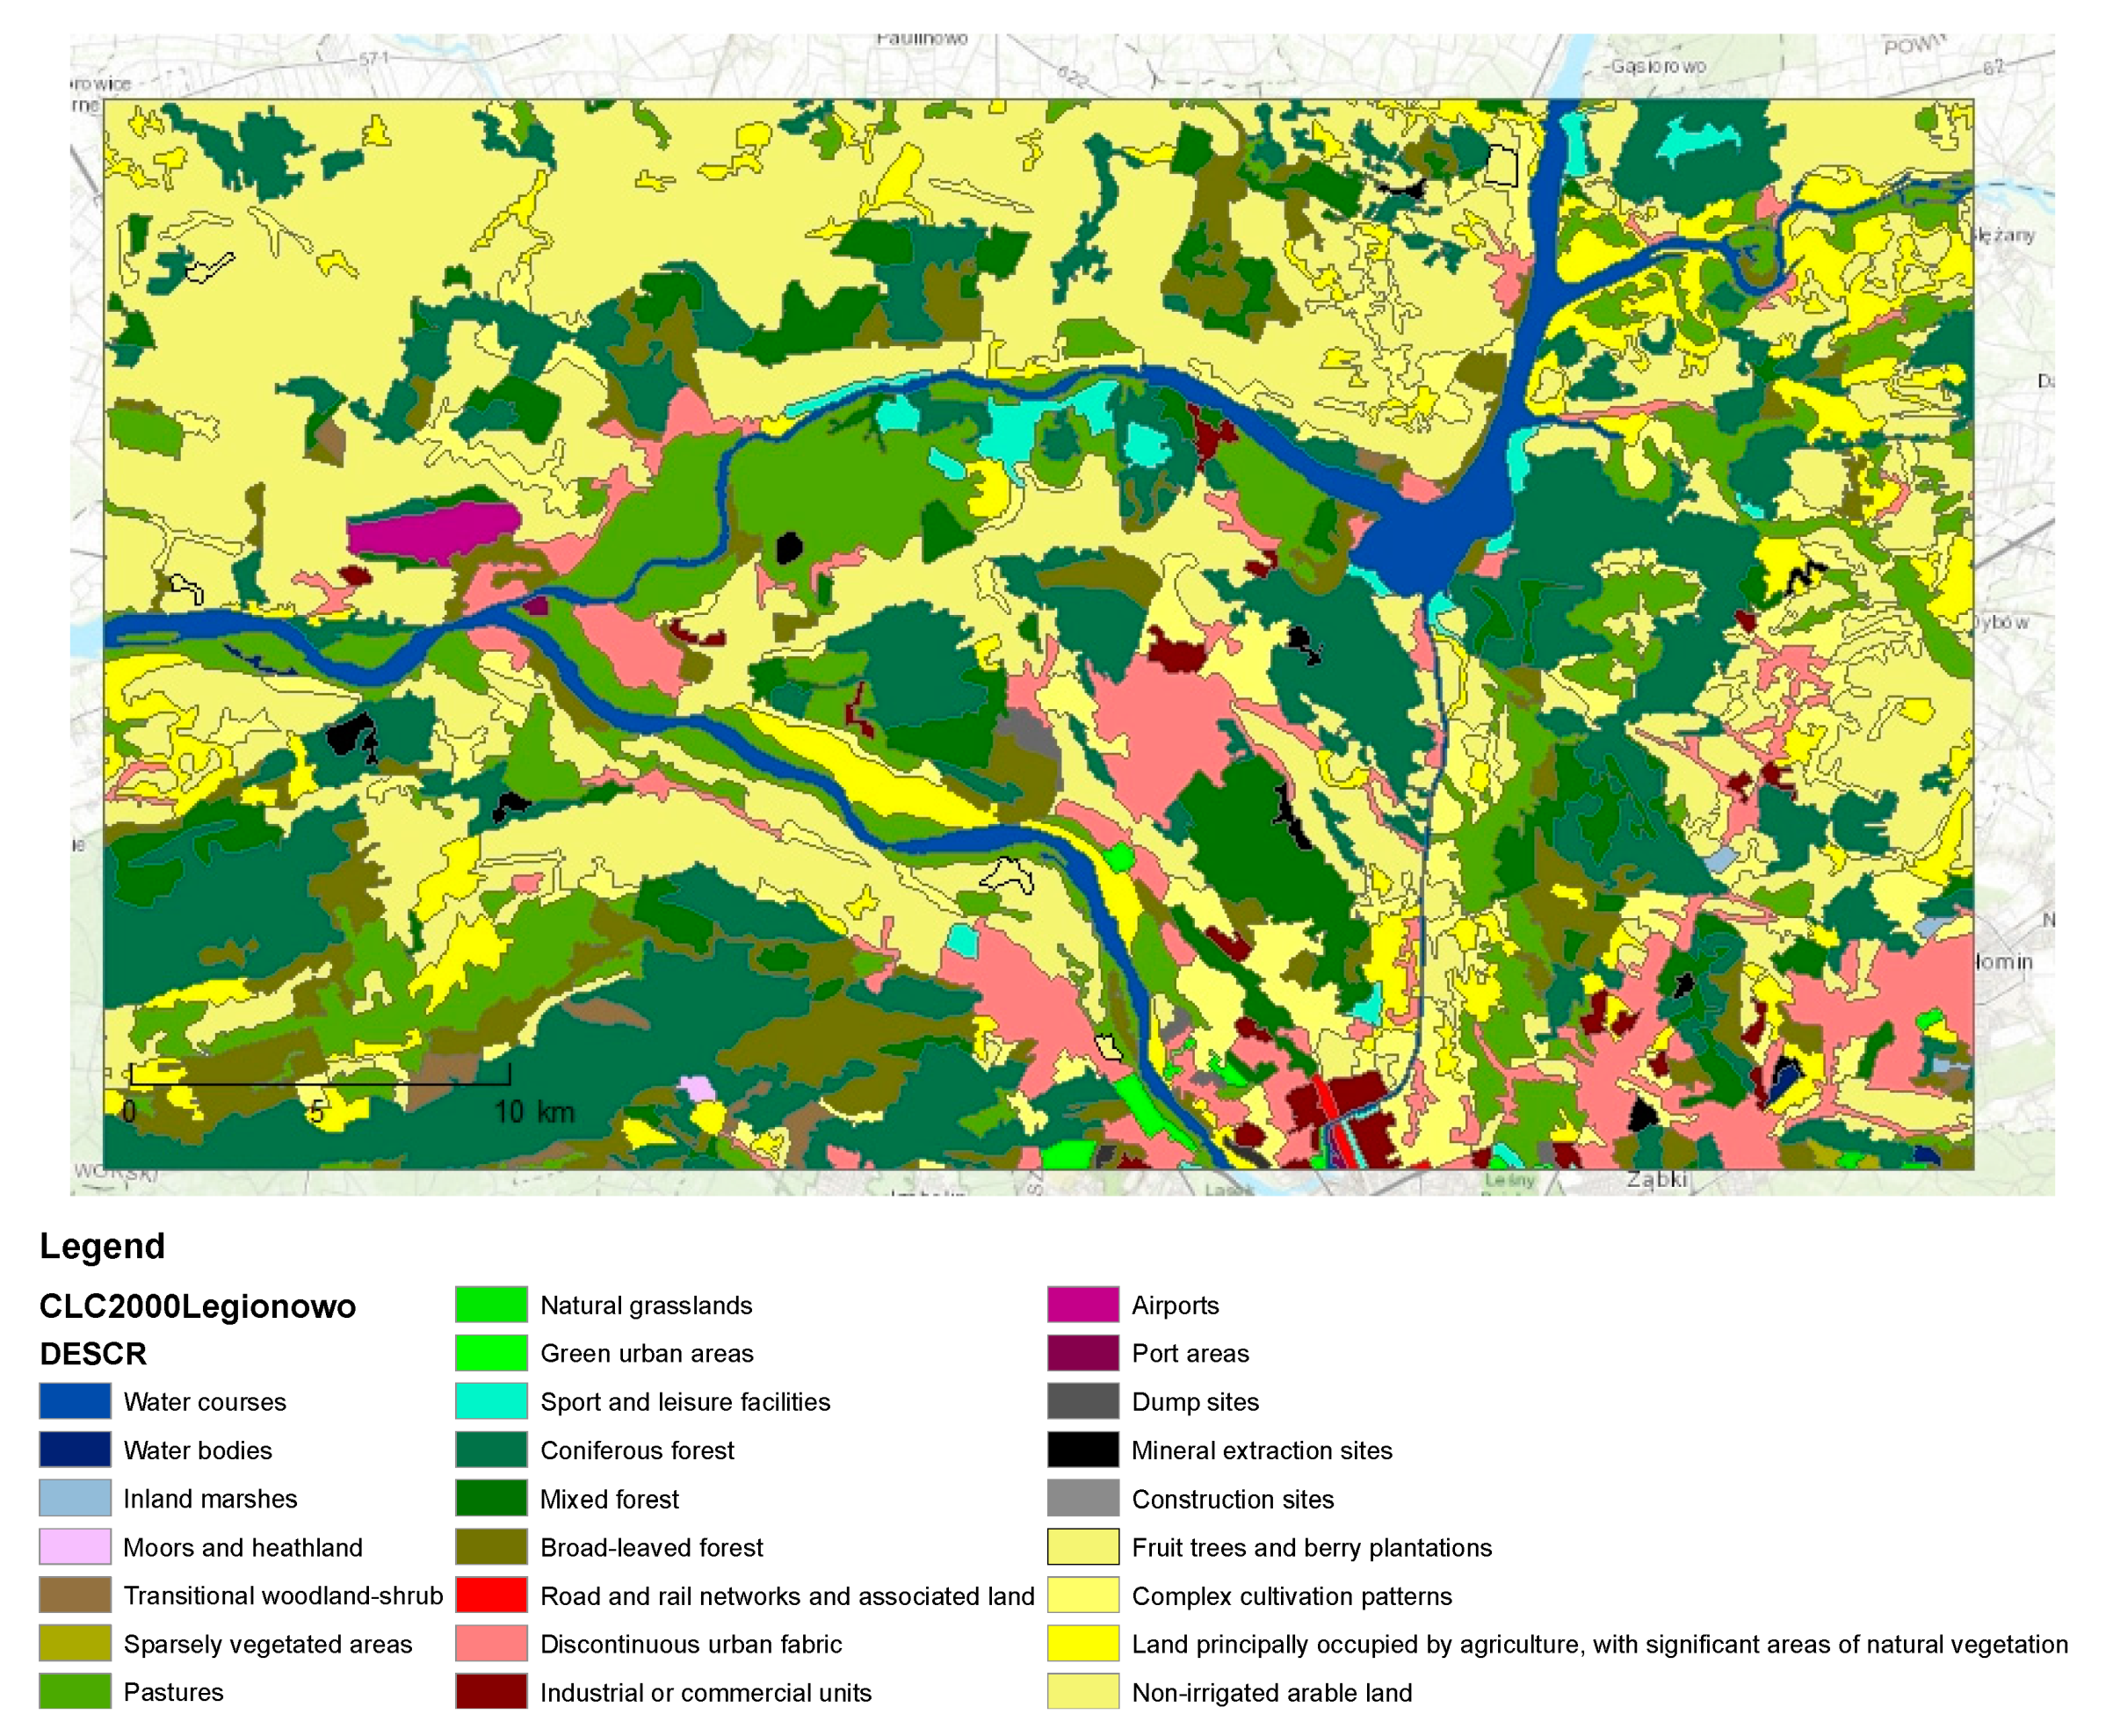Click the Port areas legend swatch
The image size is (2113, 1736).
point(1083,1353)
